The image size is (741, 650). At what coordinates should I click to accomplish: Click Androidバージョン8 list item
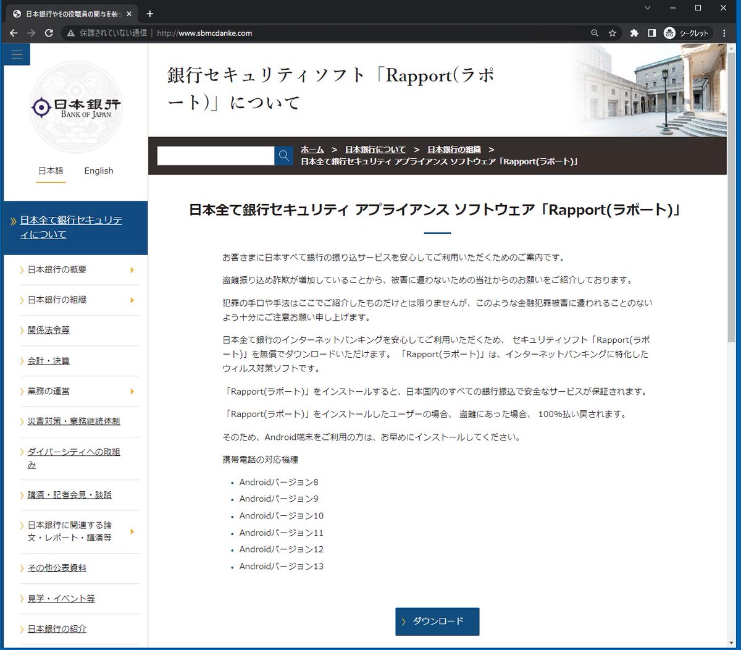[x=279, y=482]
